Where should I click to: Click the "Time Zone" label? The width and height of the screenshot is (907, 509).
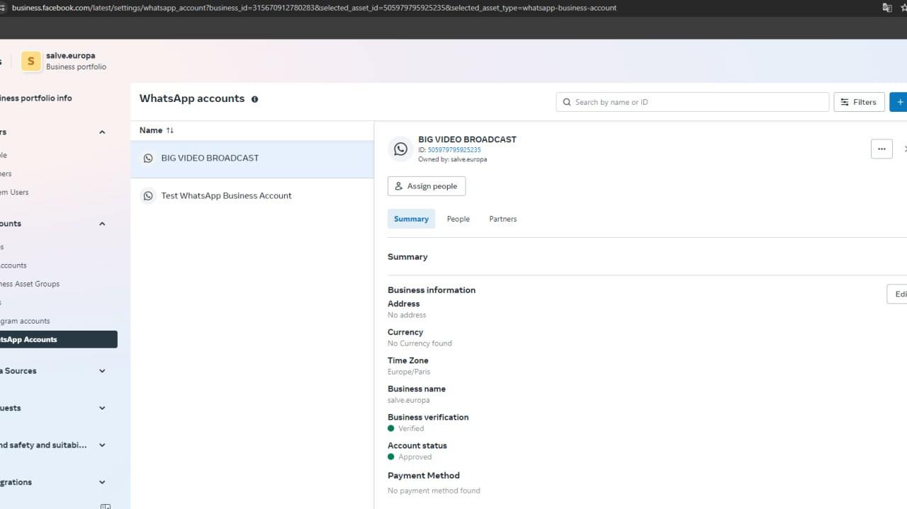click(408, 360)
